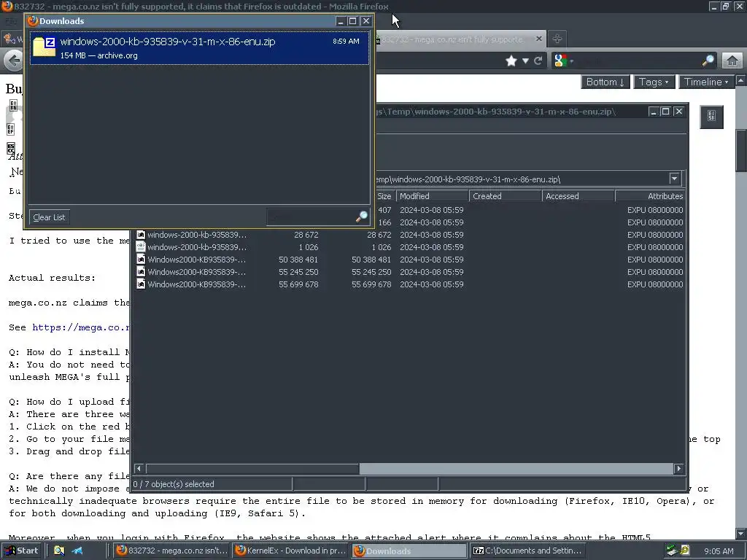
Task: Open the Google search engine selector
Action: click(x=564, y=61)
